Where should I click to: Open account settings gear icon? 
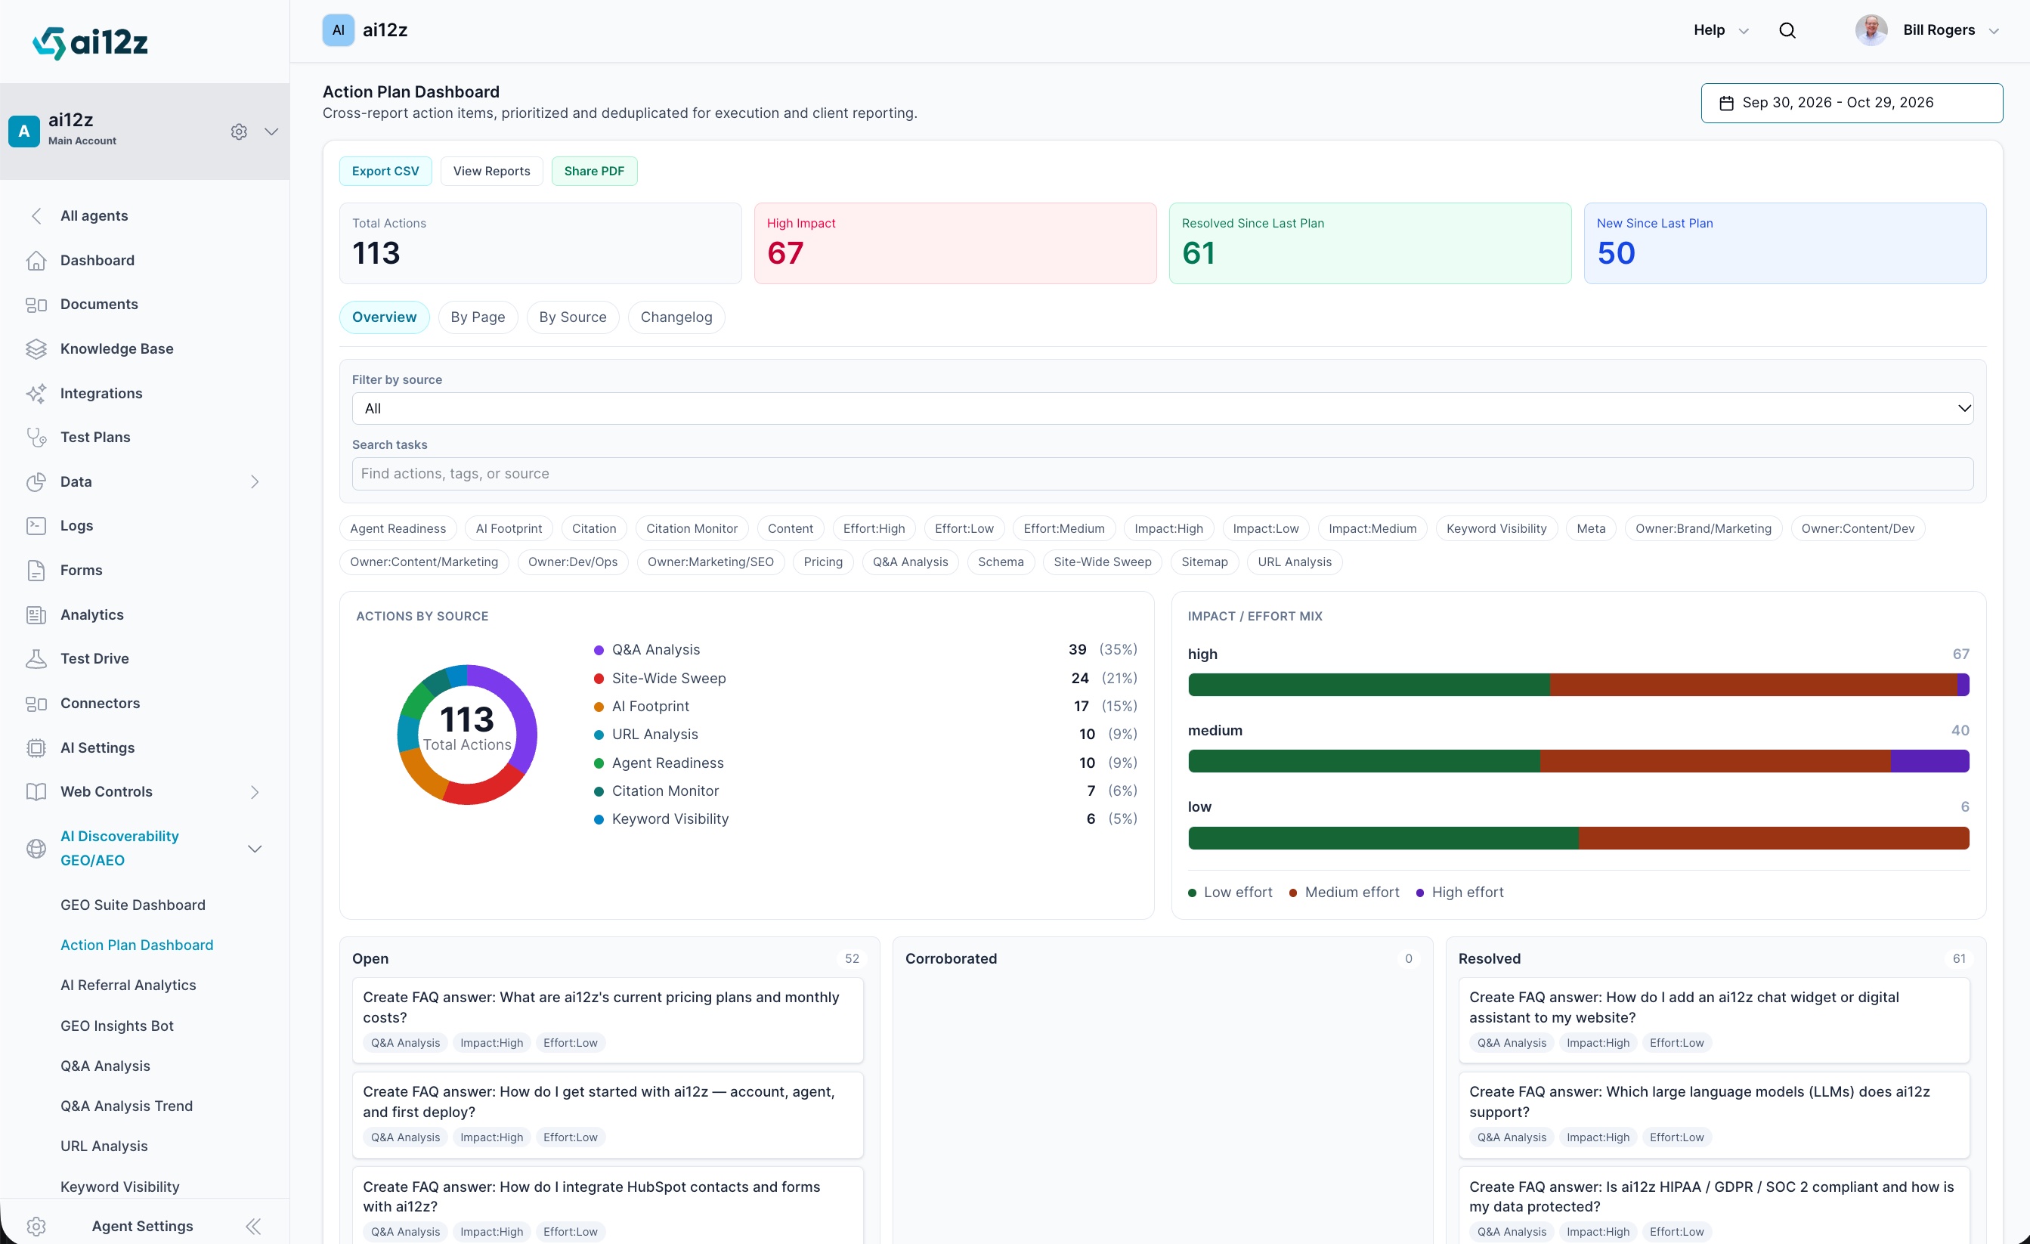(239, 132)
